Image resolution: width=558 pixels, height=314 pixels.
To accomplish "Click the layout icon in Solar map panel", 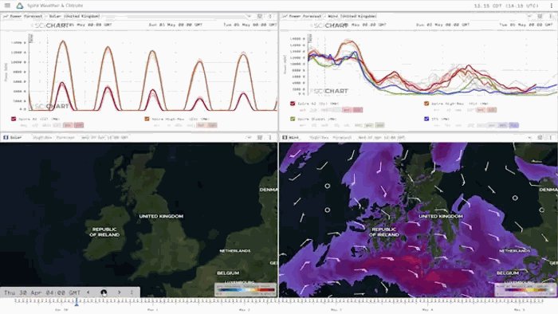I will (260, 137).
